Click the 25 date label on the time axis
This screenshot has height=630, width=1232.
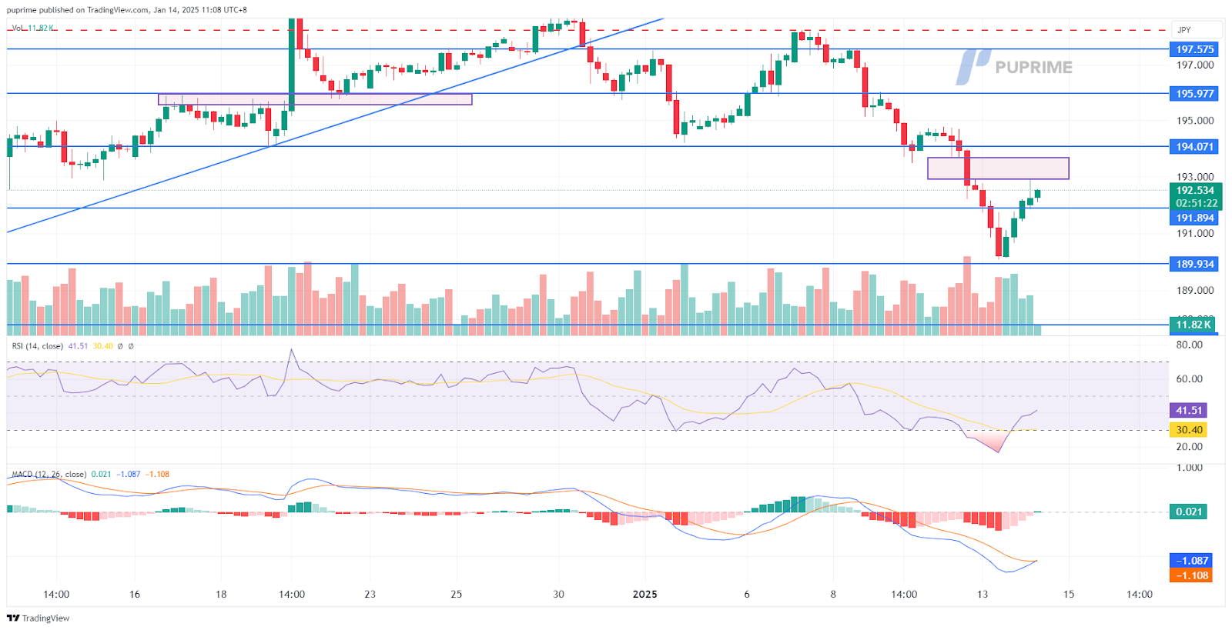(x=457, y=594)
